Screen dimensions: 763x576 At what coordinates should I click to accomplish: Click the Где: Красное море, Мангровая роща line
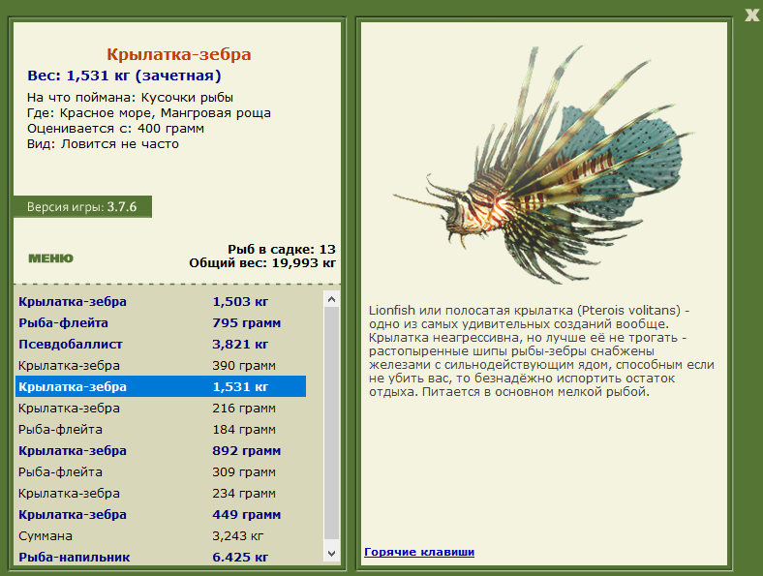coord(149,113)
